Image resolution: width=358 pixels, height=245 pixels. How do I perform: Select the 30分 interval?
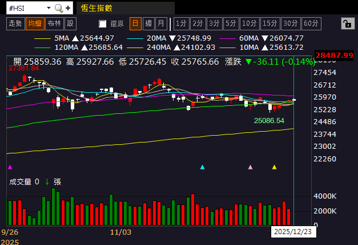coord(291,23)
